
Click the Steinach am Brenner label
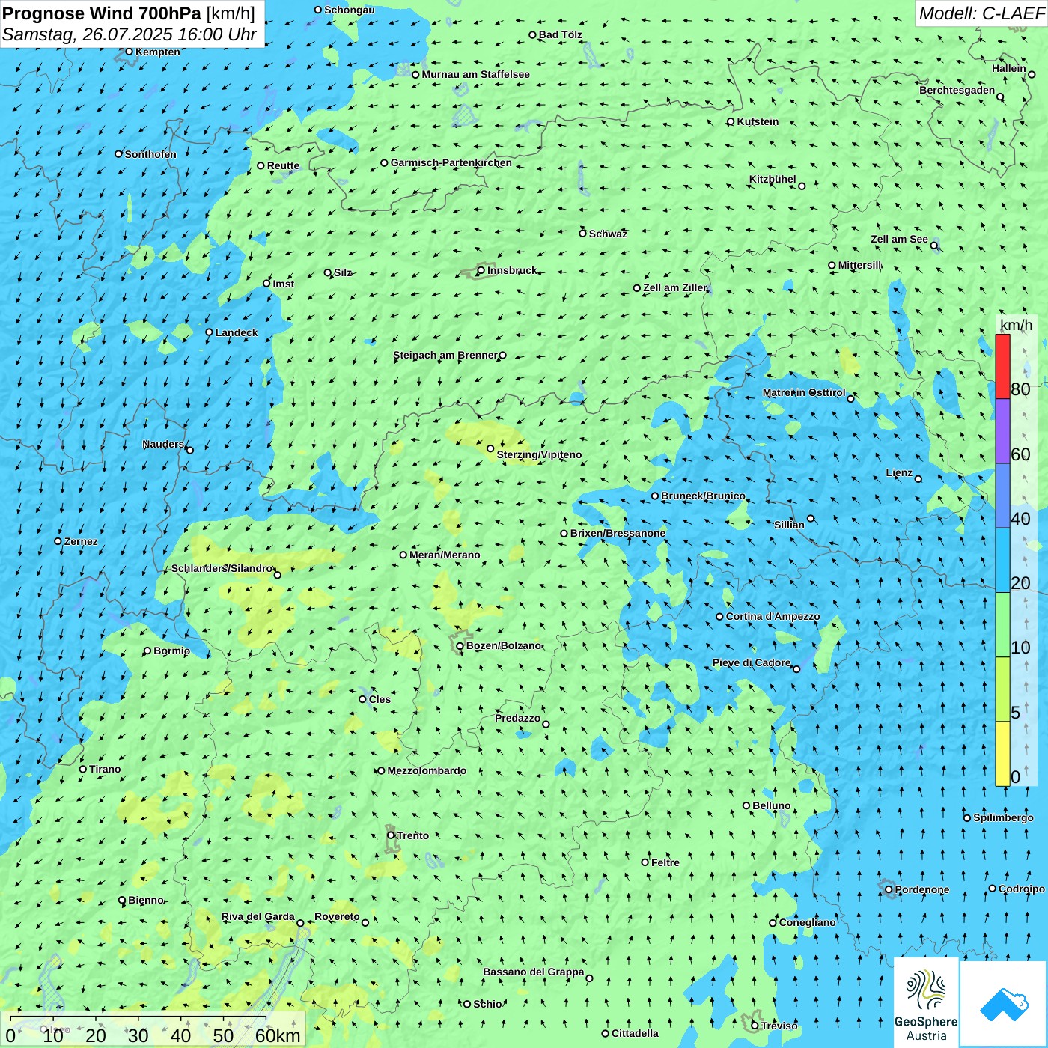point(445,355)
